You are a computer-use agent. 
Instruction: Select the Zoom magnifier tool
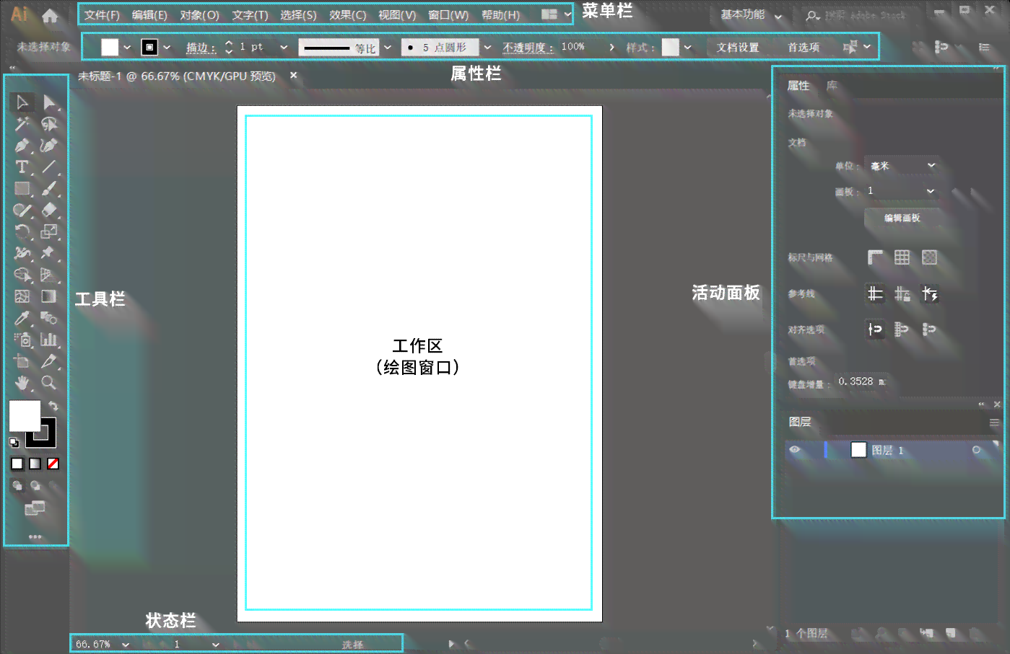point(49,383)
